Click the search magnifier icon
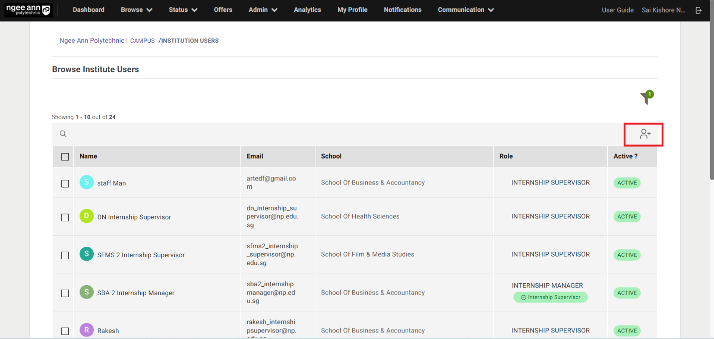This screenshot has height=339, width=714. (63, 134)
